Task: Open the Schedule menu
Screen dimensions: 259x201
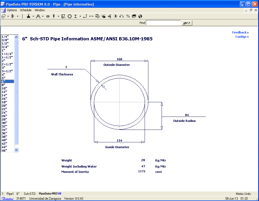Action: click(26, 10)
